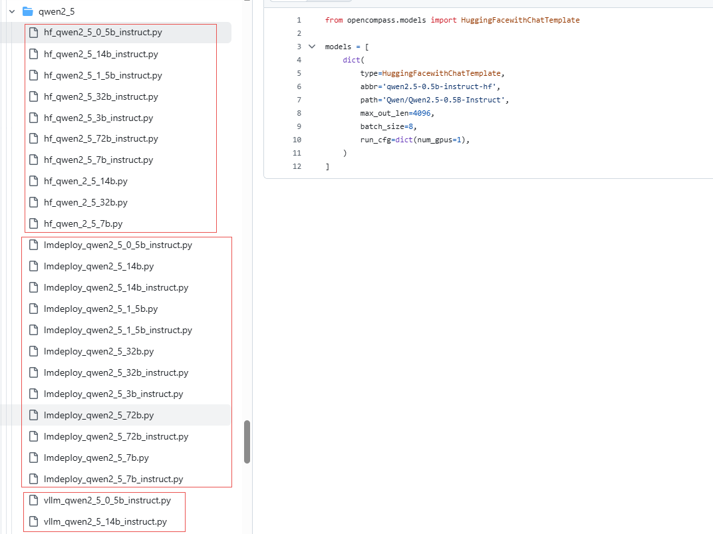The image size is (713, 534).
Task: Click the line 'batch_size=8,'
Action: tap(388, 126)
